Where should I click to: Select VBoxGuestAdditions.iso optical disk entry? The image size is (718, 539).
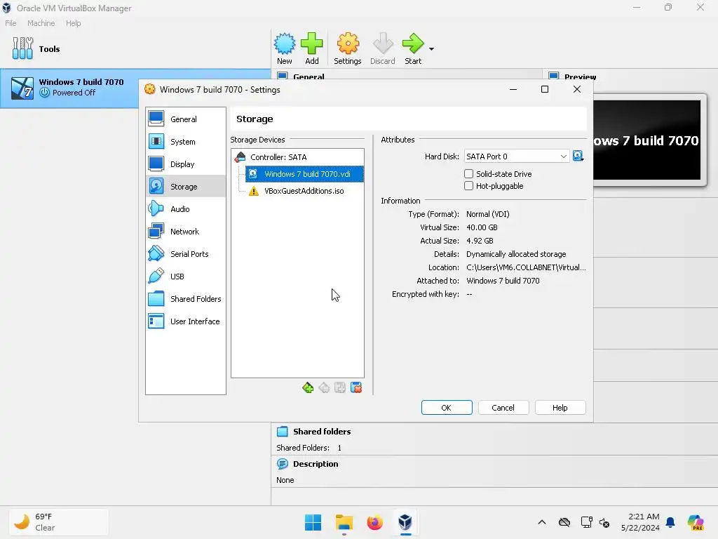(x=304, y=191)
